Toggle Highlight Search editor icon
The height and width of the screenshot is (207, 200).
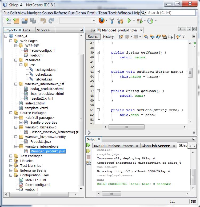coord(164,36)
